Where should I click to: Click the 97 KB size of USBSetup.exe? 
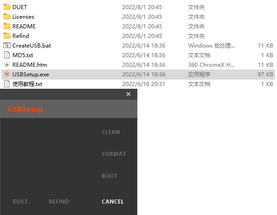click(266, 74)
